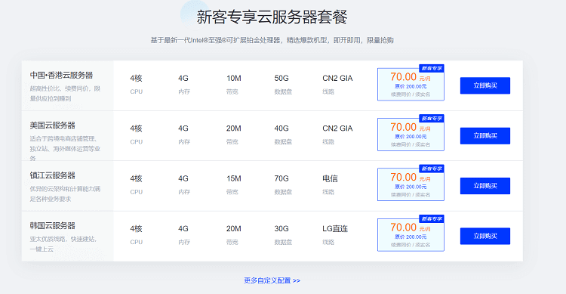The image size is (566, 294).
Task: Select the 美国云服务器 title
Action: pos(52,125)
